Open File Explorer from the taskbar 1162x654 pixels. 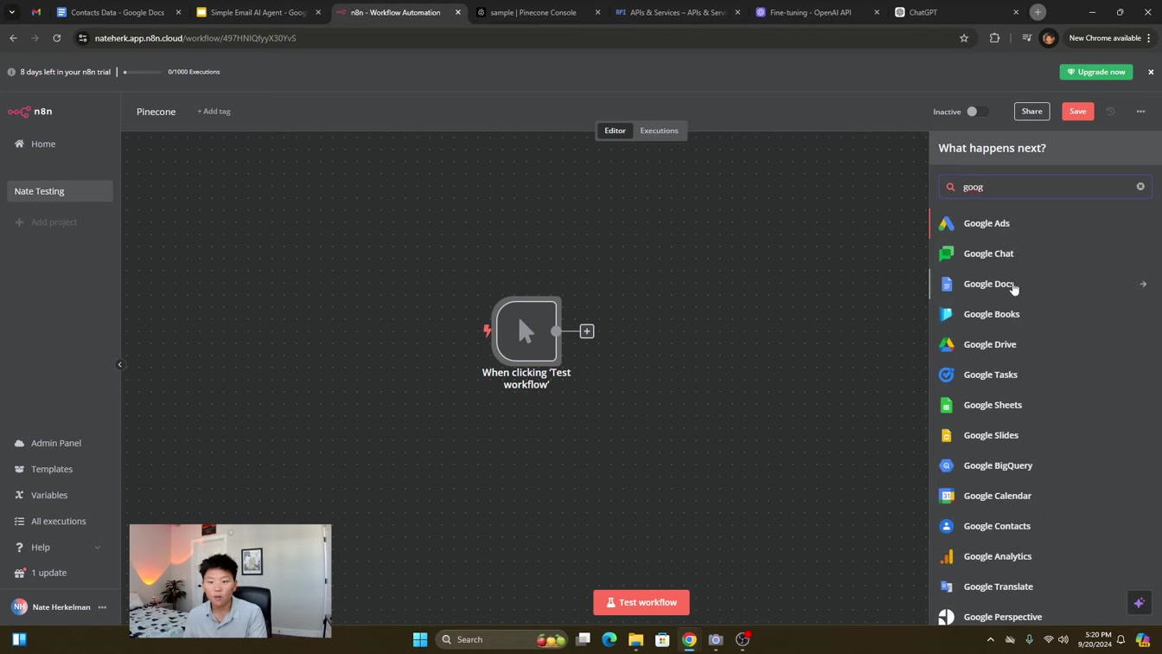635,639
